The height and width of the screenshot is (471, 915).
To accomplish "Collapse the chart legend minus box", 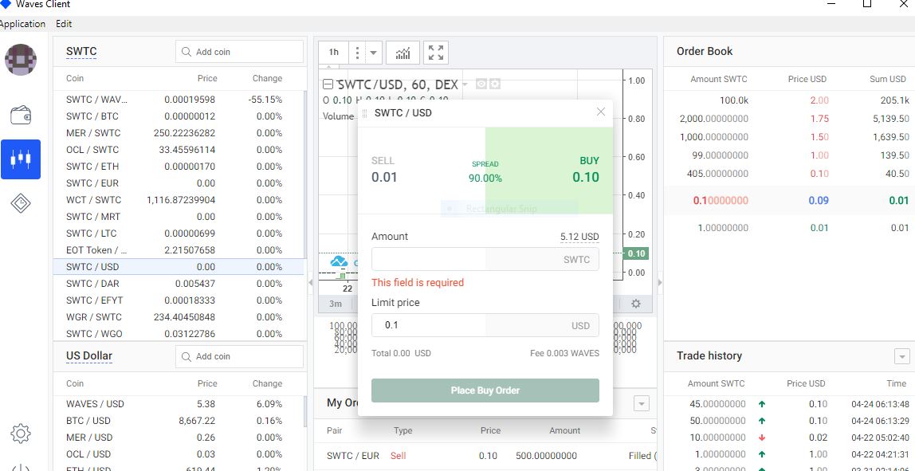I will pos(328,84).
